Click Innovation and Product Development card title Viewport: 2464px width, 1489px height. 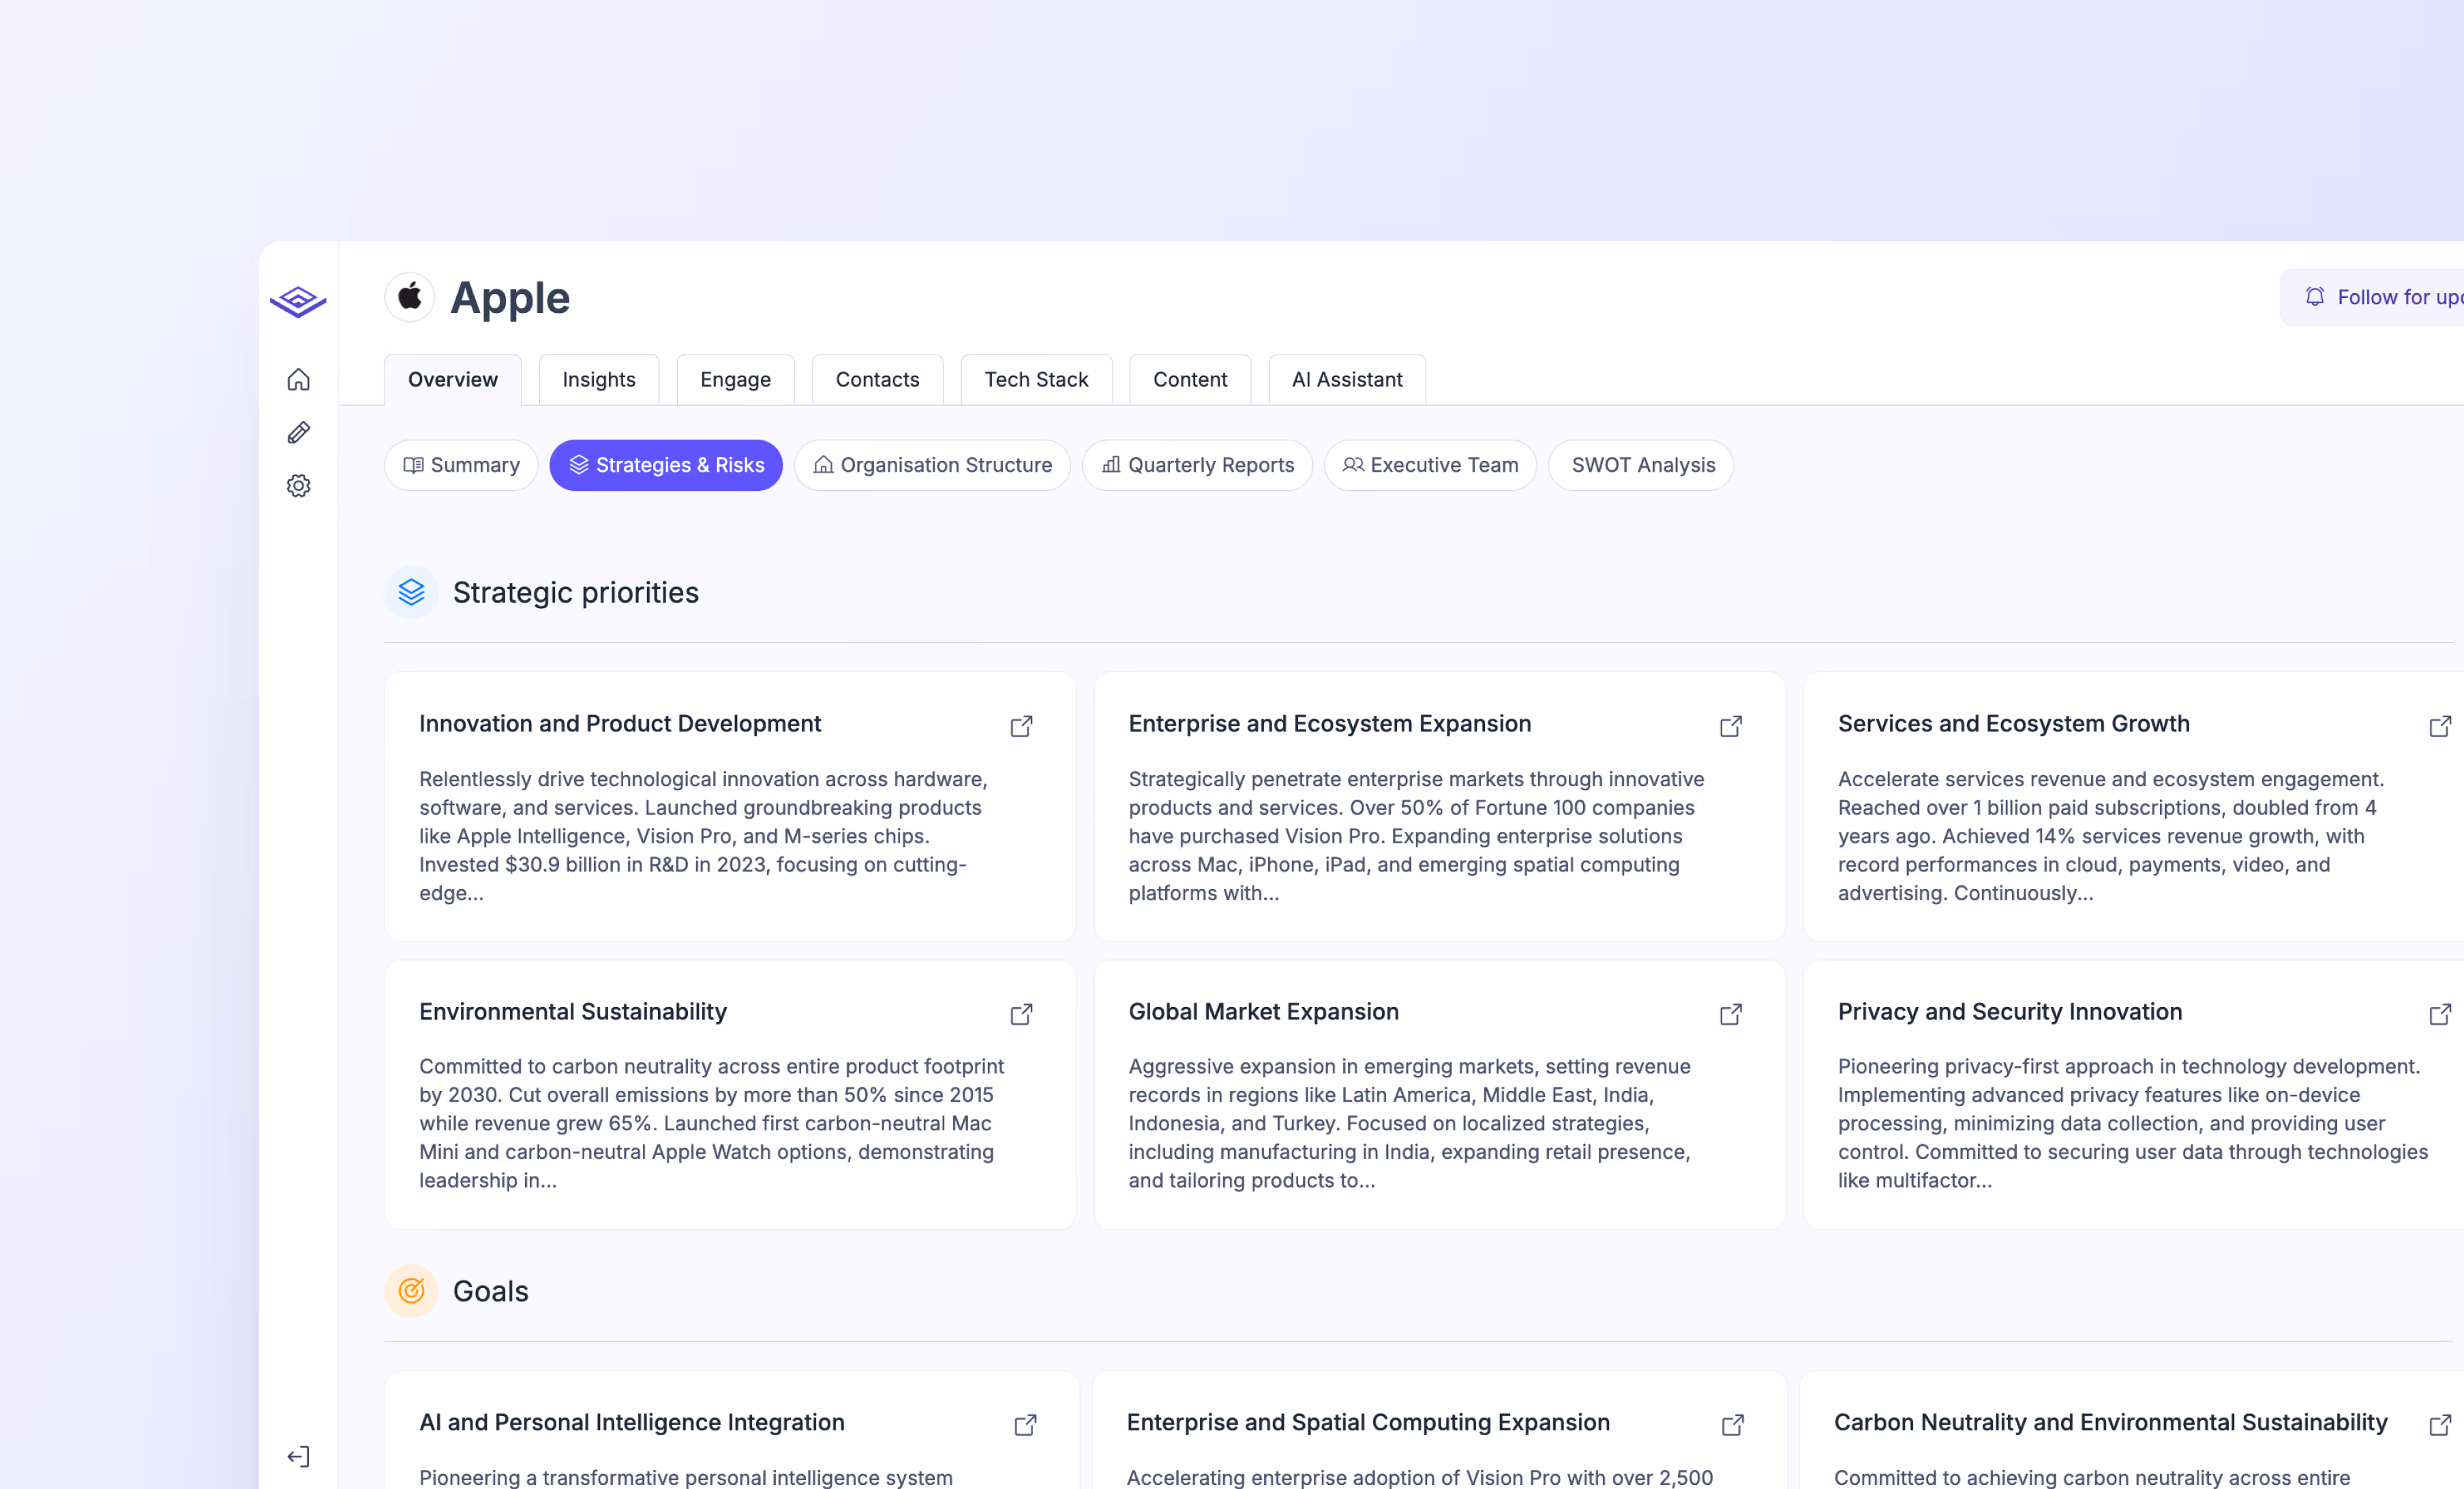[620, 723]
